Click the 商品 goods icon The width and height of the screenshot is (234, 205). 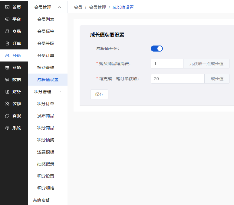[x=7, y=31]
